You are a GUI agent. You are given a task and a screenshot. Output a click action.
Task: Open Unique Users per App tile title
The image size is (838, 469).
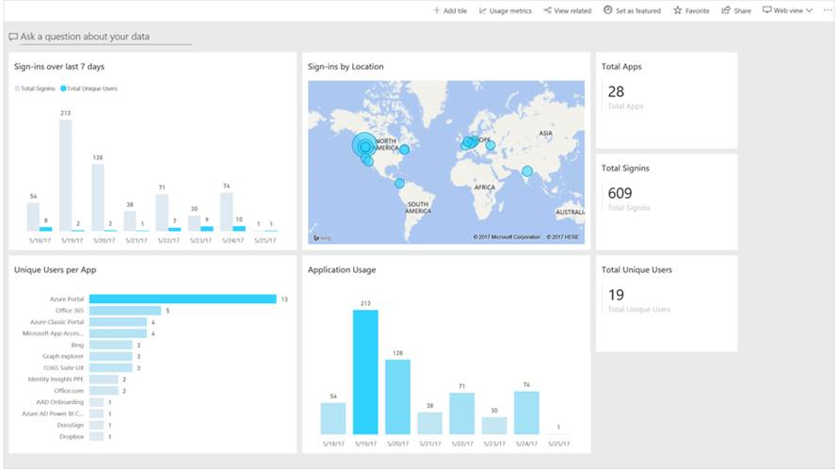55,269
